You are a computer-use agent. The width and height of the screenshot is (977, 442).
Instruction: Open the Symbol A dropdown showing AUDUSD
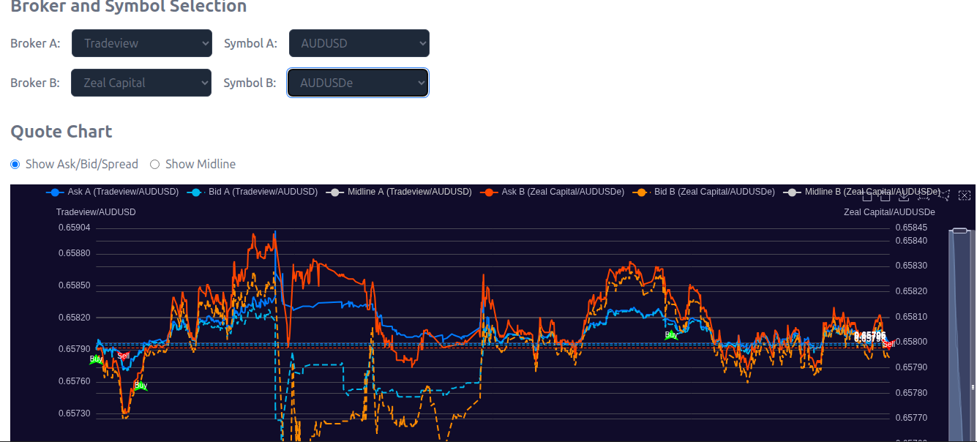pos(359,43)
